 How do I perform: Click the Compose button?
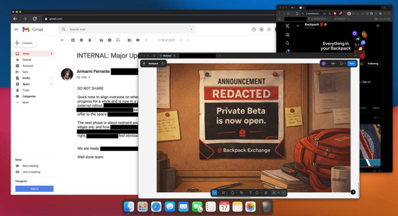(x=24, y=43)
